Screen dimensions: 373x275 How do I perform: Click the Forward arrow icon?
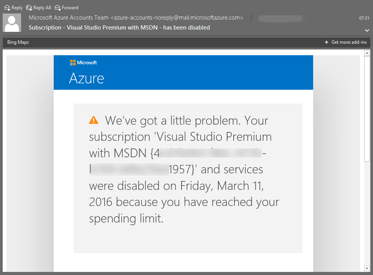[x=58, y=8]
